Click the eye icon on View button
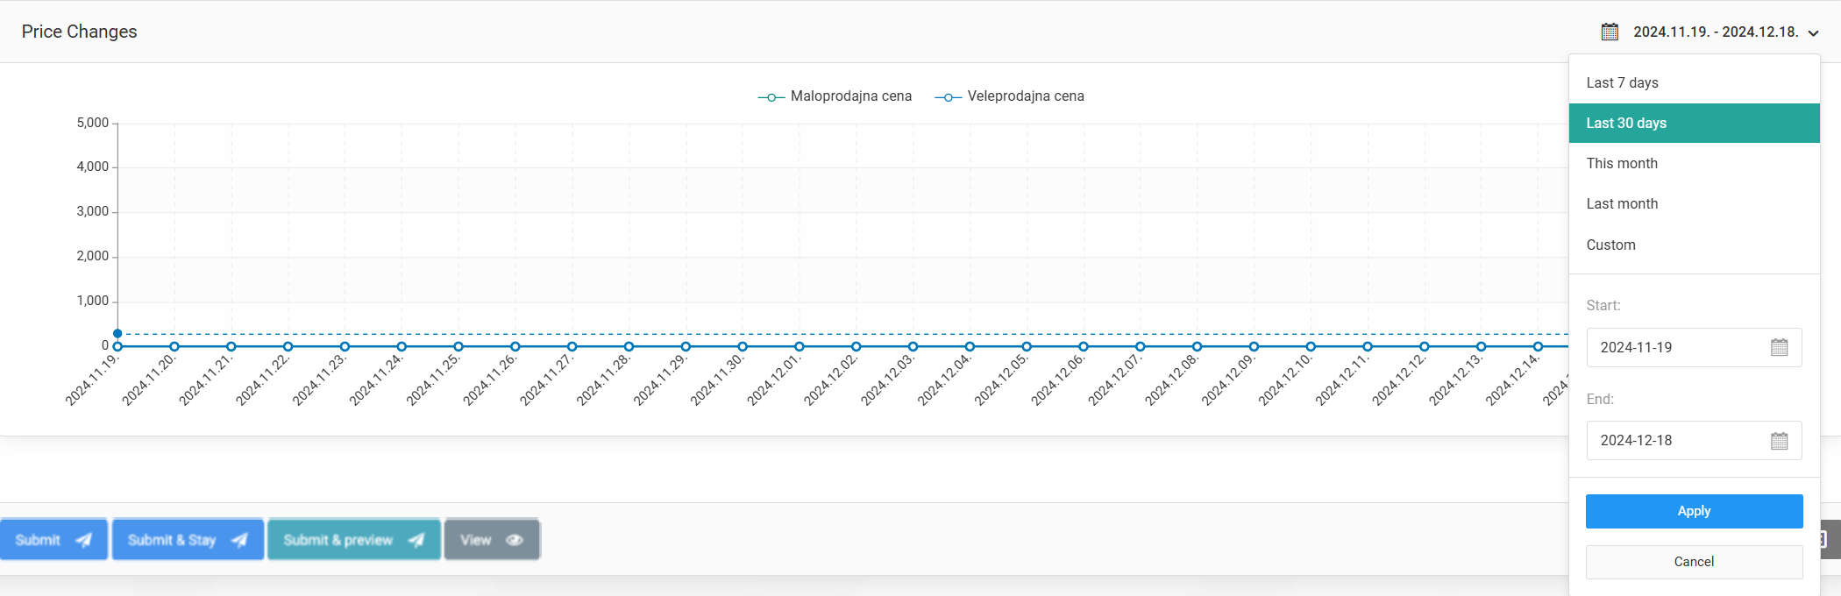This screenshot has width=1841, height=596. (515, 540)
